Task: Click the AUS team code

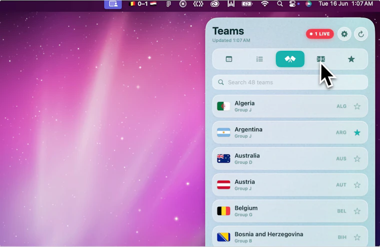Action: (x=341, y=159)
